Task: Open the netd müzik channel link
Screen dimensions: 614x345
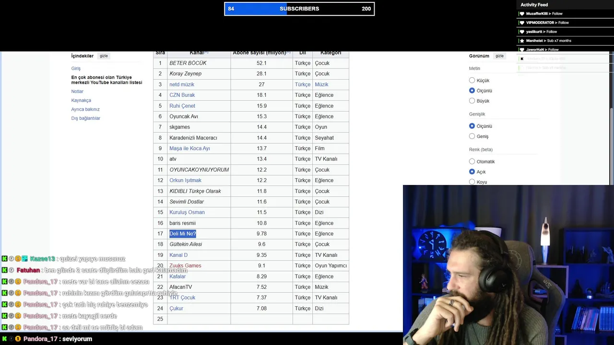Action: (x=182, y=84)
